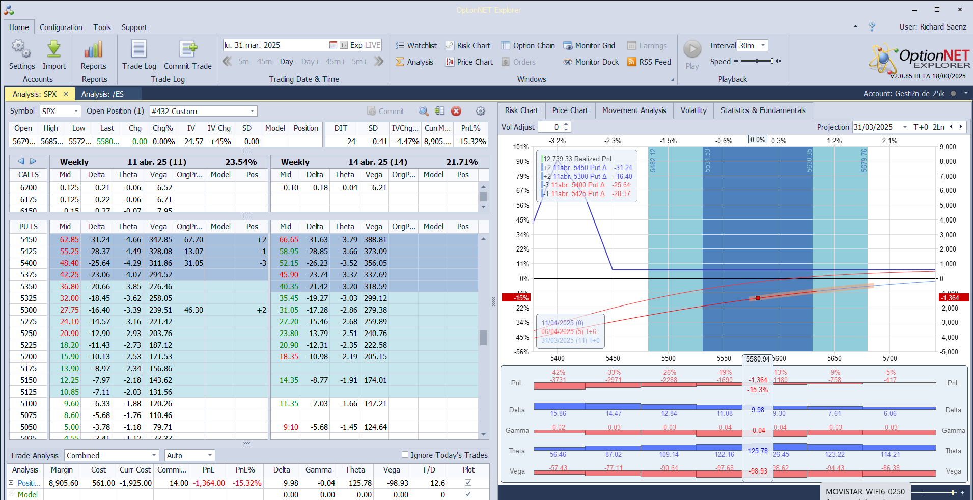Step back one day with Day-
Image resolution: width=973 pixels, height=500 pixels.
[x=288, y=62]
